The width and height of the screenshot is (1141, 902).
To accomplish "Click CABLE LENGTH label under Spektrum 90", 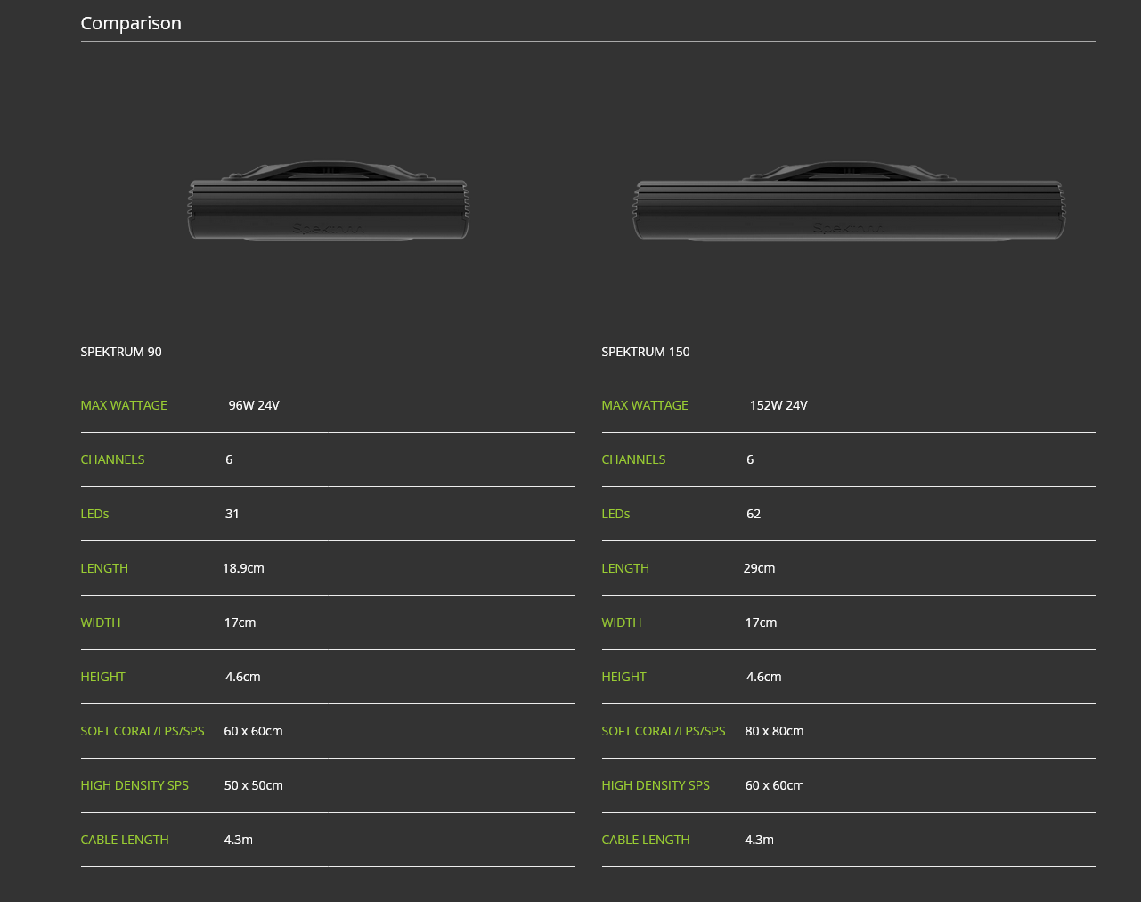I will (x=125, y=840).
